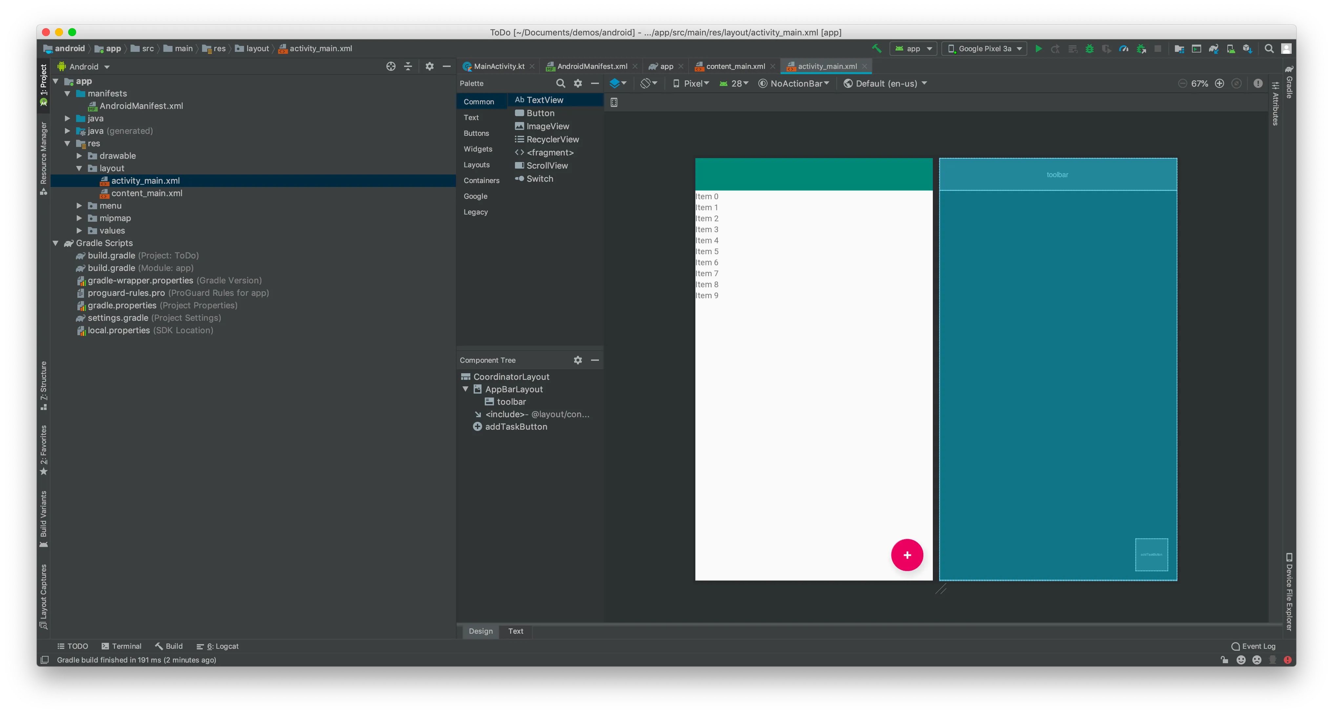Search the Palette with magnifier icon
The image size is (1333, 715).
(x=561, y=83)
